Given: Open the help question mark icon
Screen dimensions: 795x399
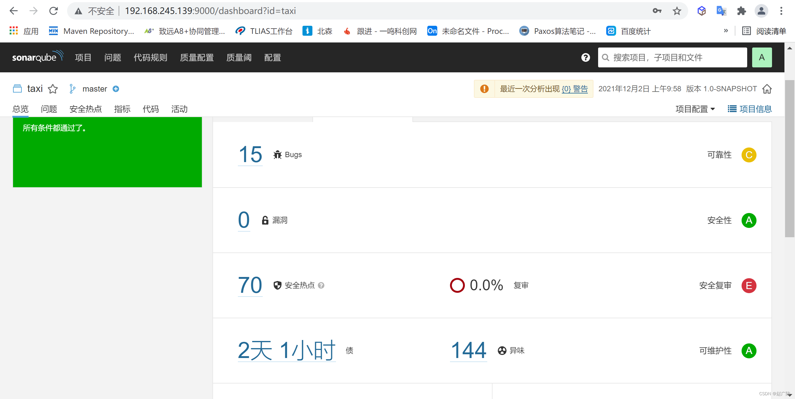Looking at the screenshot, I should [x=585, y=57].
